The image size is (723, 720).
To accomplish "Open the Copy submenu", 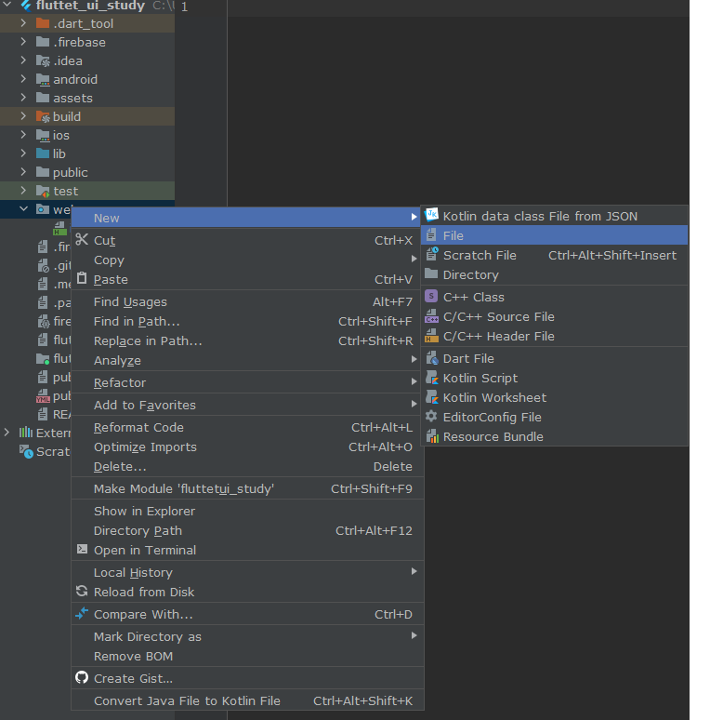I will coord(247,260).
